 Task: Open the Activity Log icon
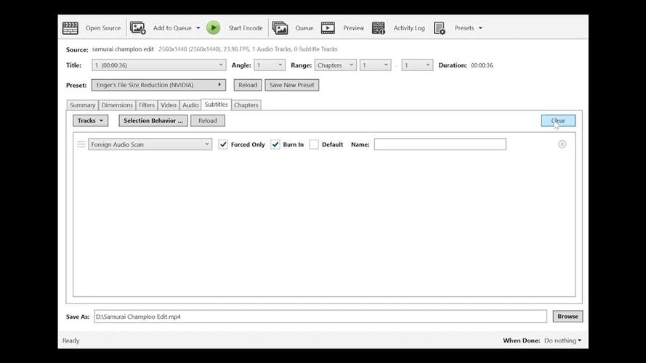pos(378,28)
